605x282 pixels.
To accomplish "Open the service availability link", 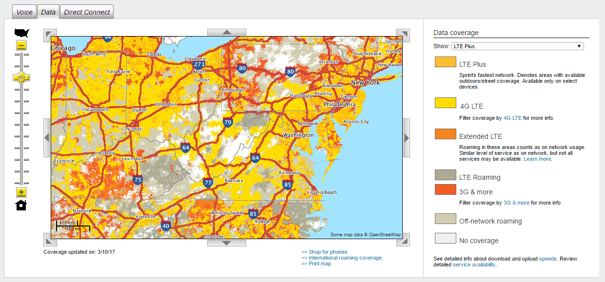I will [474, 264].
